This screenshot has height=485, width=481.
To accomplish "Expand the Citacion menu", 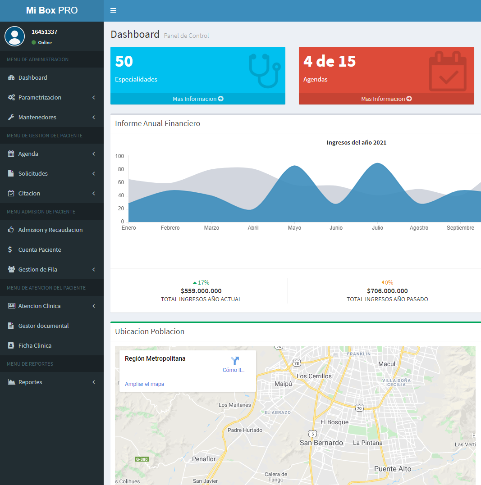I will pyautogui.click(x=93, y=193).
